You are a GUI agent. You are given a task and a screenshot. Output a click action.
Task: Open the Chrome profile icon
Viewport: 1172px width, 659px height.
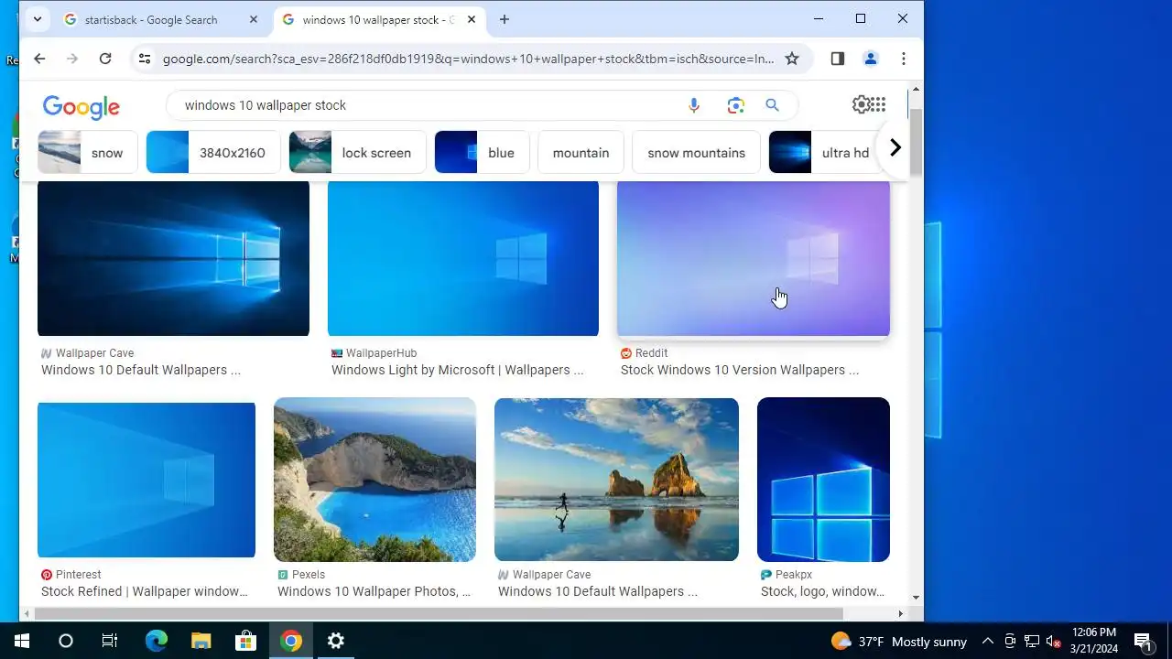pos(871,59)
